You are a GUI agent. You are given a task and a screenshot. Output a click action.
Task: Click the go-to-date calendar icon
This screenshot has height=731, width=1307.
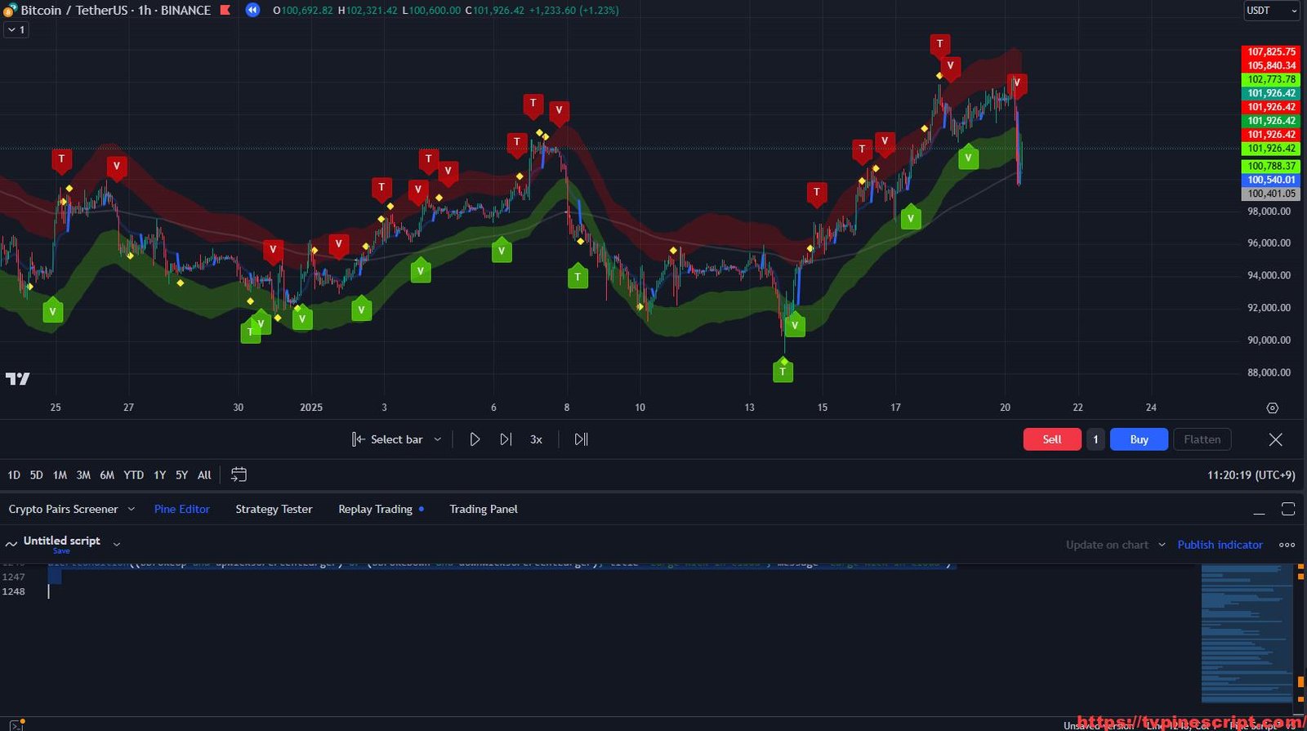click(x=239, y=475)
